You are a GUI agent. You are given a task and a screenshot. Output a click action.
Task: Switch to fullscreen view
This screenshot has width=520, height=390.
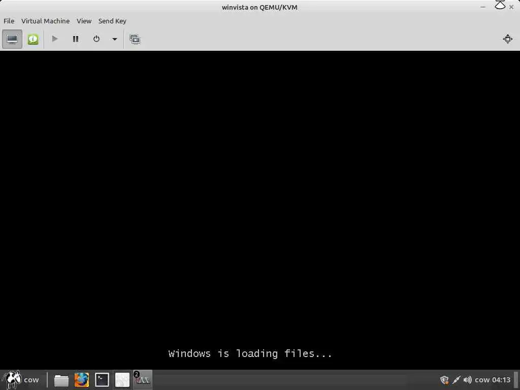[507, 39]
